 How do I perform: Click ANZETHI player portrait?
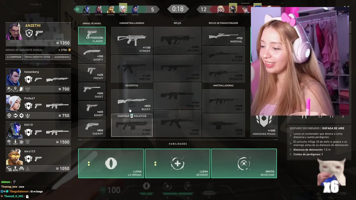(14, 31)
